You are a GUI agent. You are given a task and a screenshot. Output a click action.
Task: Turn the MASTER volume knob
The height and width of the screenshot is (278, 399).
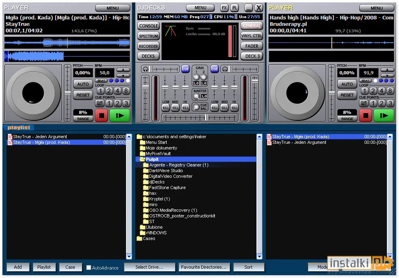tap(196, 96)
